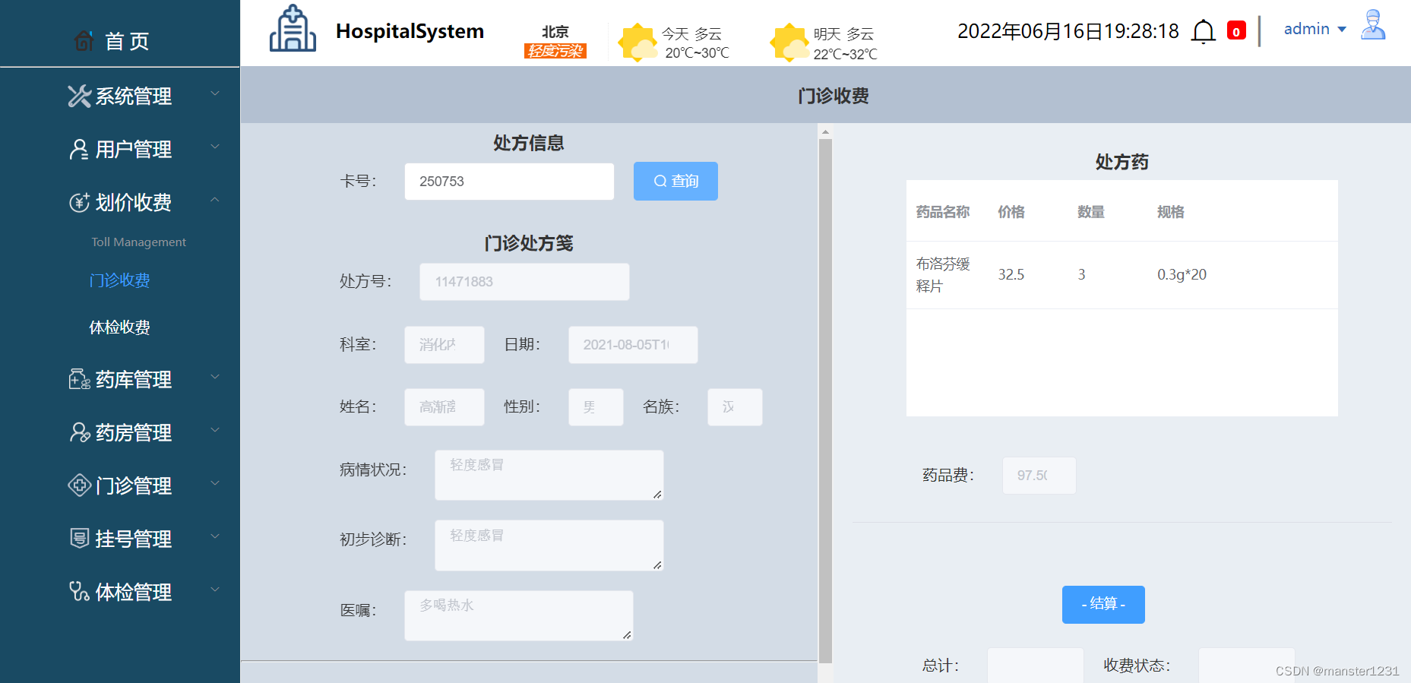This screenshot has width=1411, height=683.
Task: Click the 处方号 field showing 11471883
Action: tap(524, 282)
